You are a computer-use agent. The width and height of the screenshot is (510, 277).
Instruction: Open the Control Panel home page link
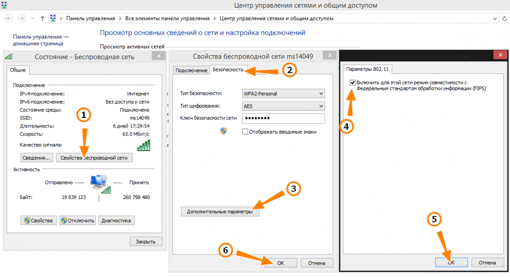tap(41, 40)
